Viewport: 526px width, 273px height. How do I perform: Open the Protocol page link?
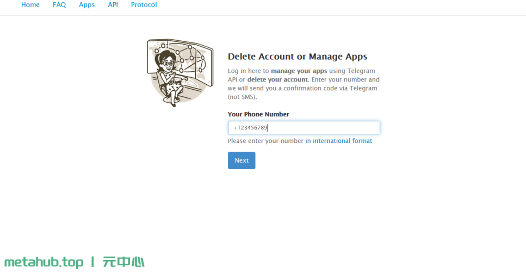coord(144,5)
